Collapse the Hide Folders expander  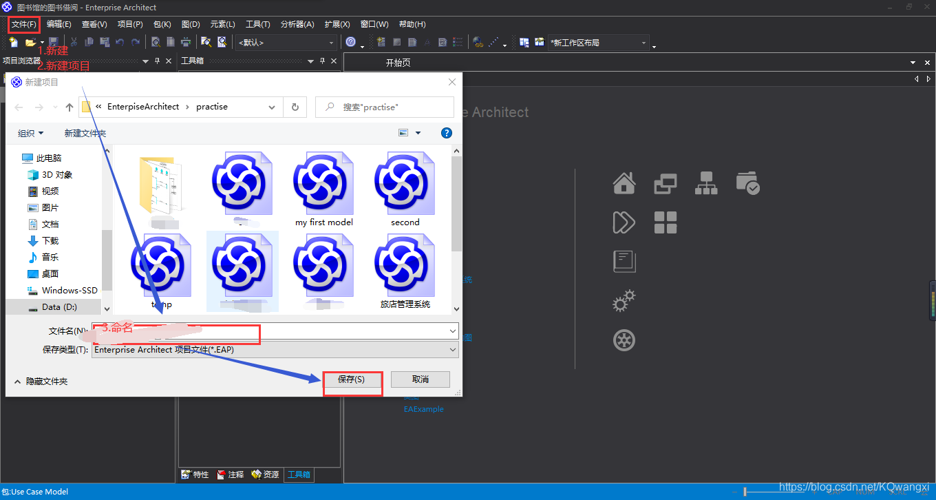(41, 381)
